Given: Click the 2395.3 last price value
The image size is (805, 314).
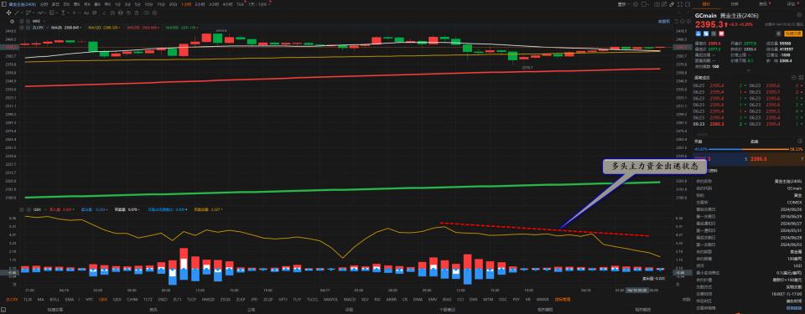Looking at the screenshot, I should click(709, 24).
